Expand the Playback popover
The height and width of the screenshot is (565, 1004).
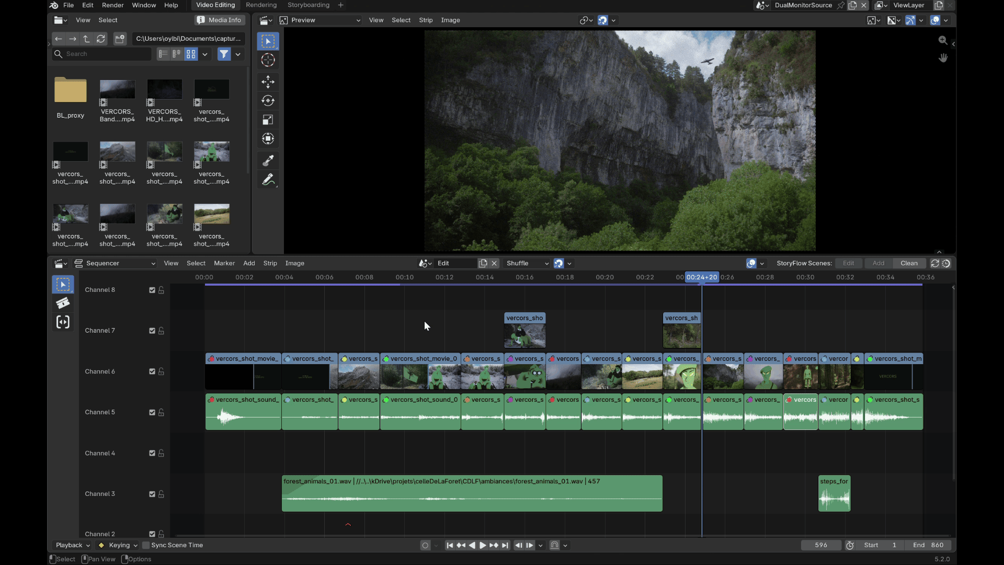coord(72,545)
